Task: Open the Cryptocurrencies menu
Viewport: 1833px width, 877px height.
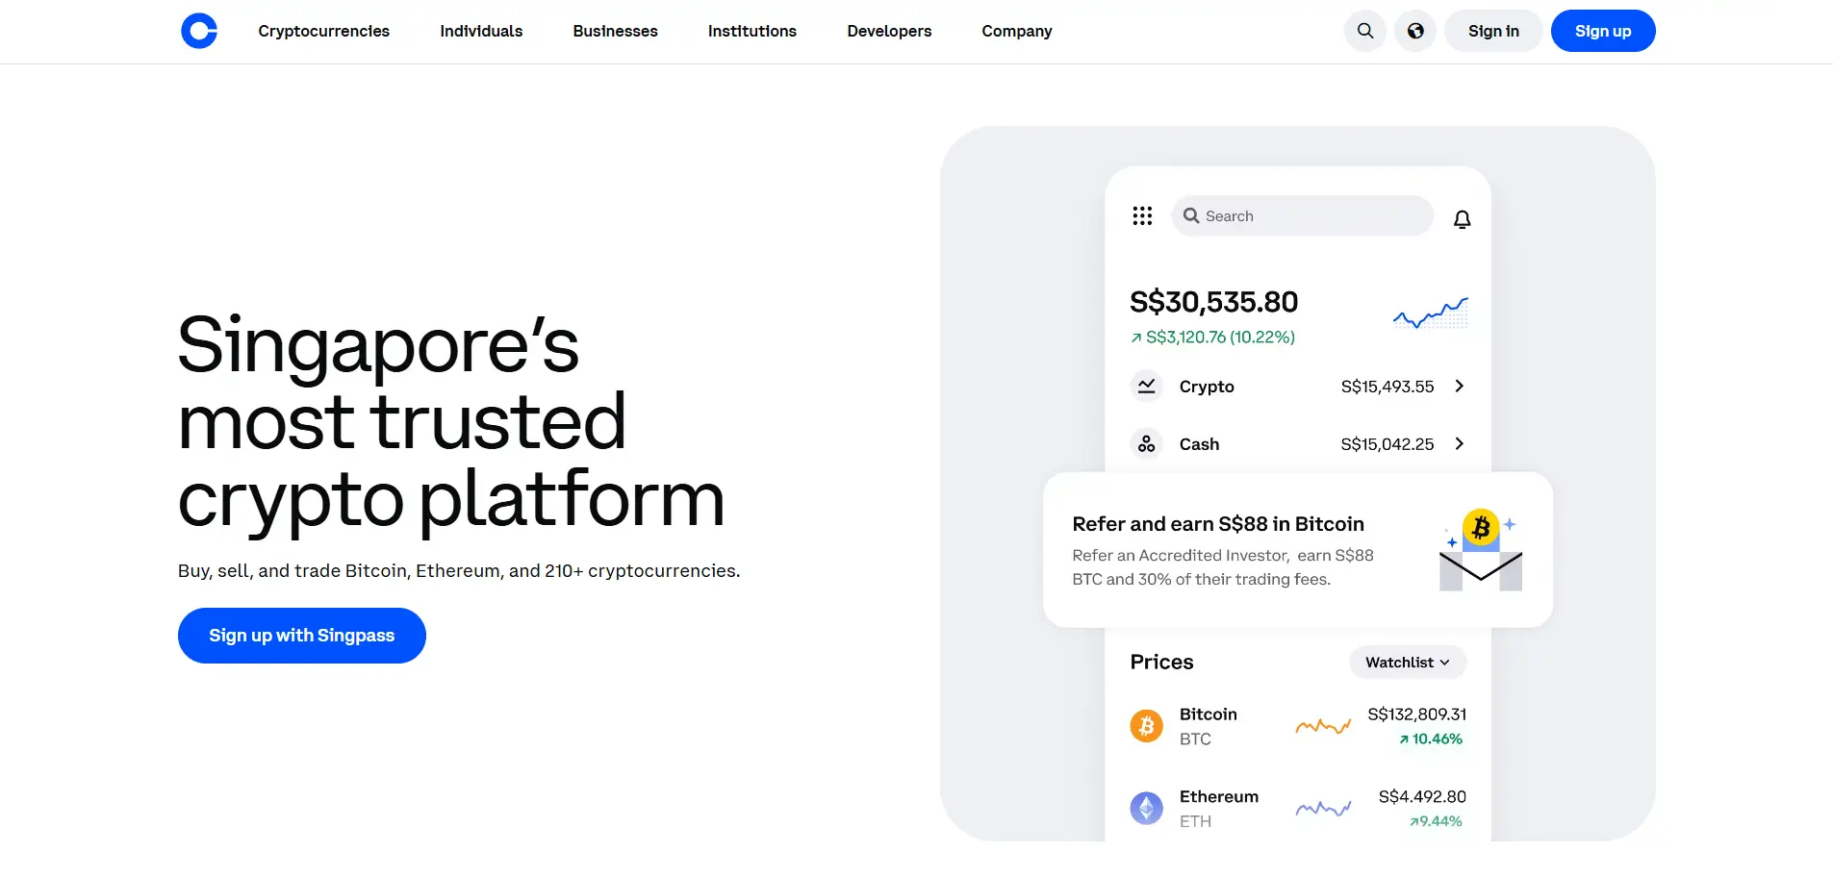Action: click(x=323, y=31)
